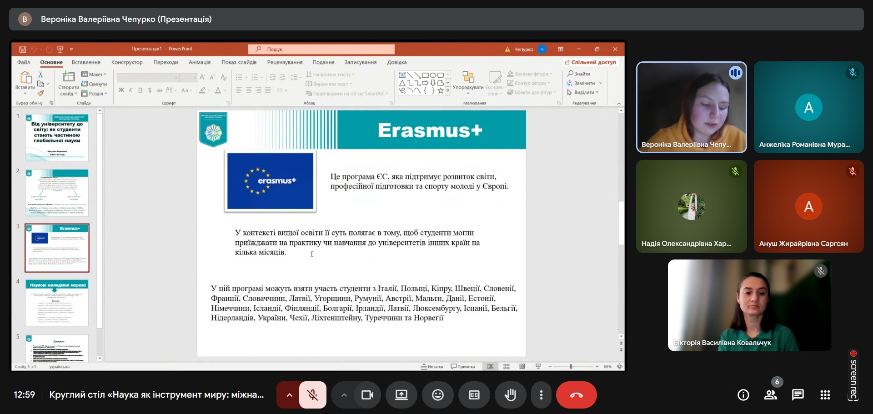Open the emoji reactions panel
This screenshot has height=414, width=873.
(x=437, y=395)
